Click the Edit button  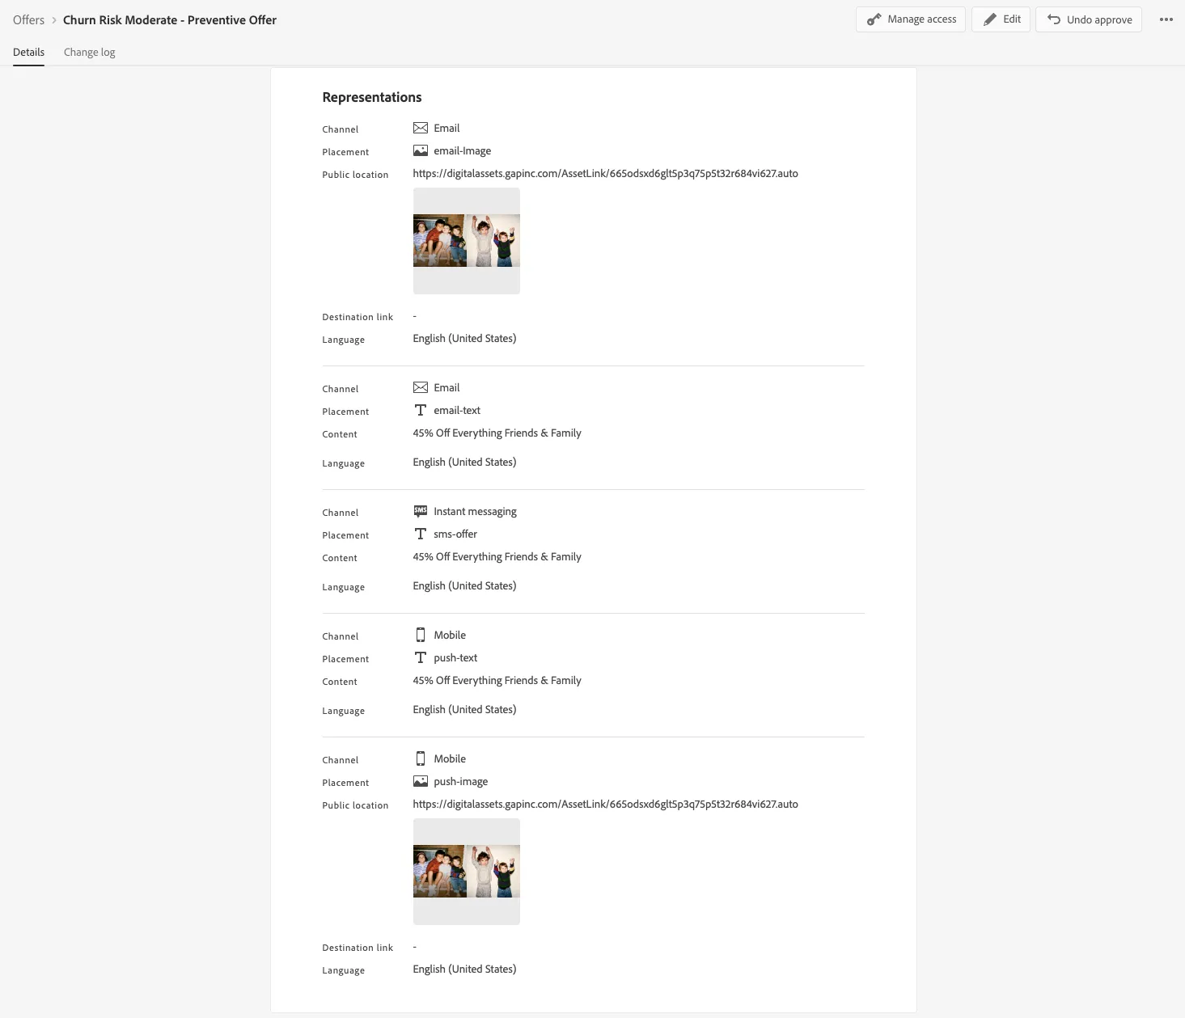(x=1001, y=19)
